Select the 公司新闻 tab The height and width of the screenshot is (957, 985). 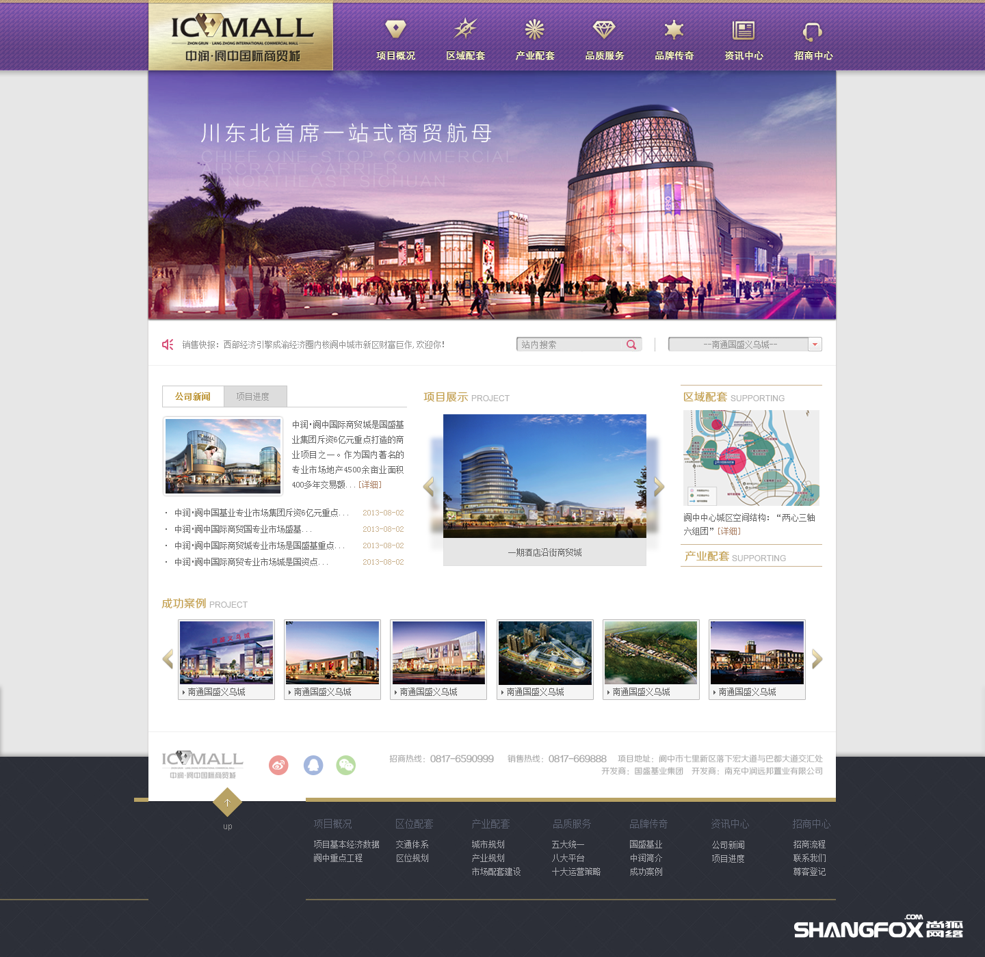click(x=193, y=396)
